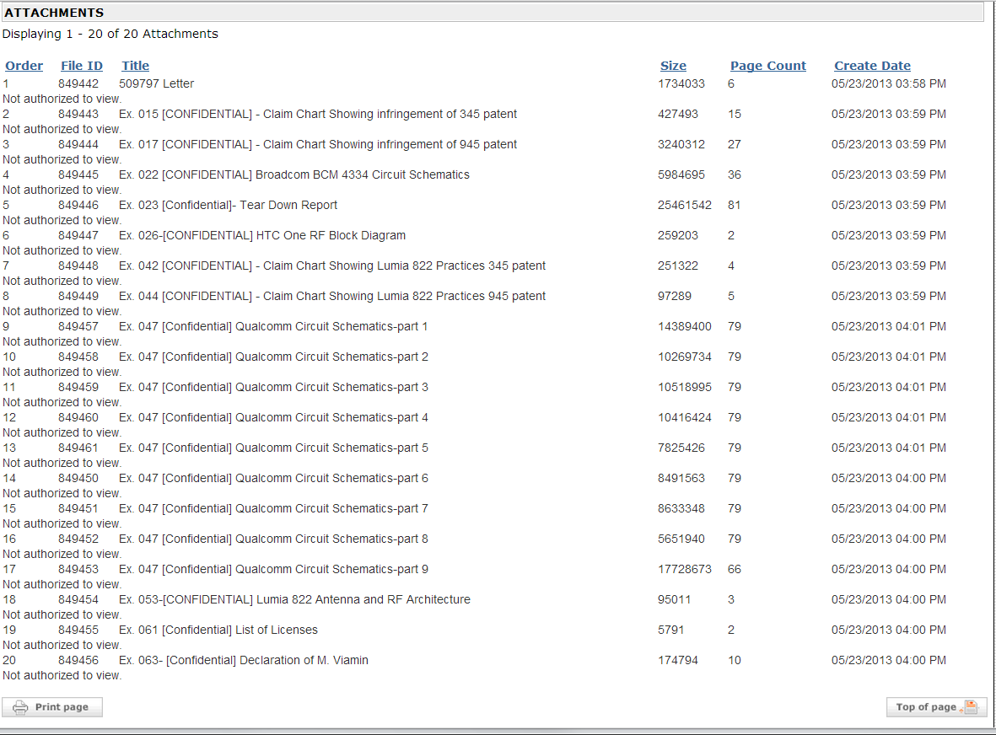Select Ex. 042 Lumia 822 Practices 345 patent

coord(332,266)
